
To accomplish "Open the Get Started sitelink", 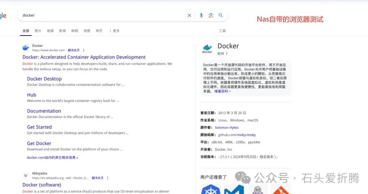I will point(39,127).
